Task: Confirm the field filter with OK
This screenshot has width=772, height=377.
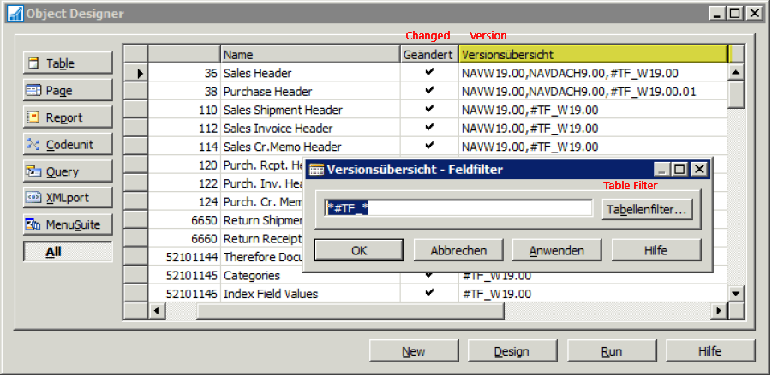Action: [x=359, y=250]
